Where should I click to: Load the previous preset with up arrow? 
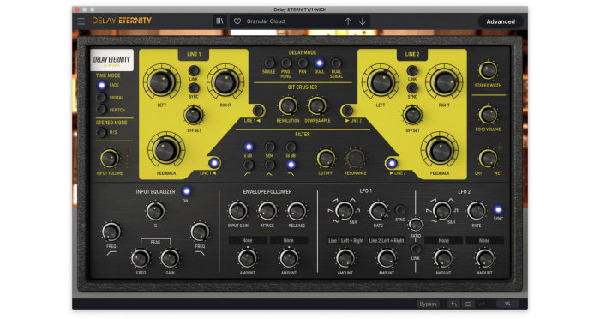tap(348, 21)
